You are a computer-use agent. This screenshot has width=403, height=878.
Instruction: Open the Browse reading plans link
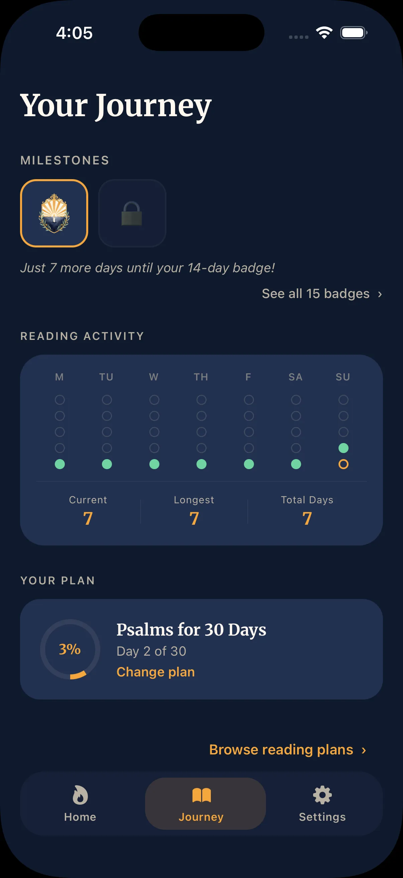(281, 750)
